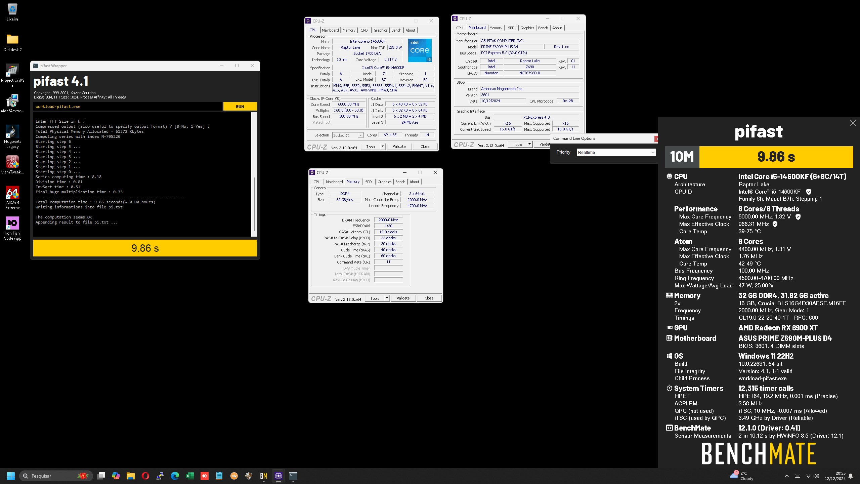
Task: Switch to the terminal taskbar icon
Action: (293, 476)
